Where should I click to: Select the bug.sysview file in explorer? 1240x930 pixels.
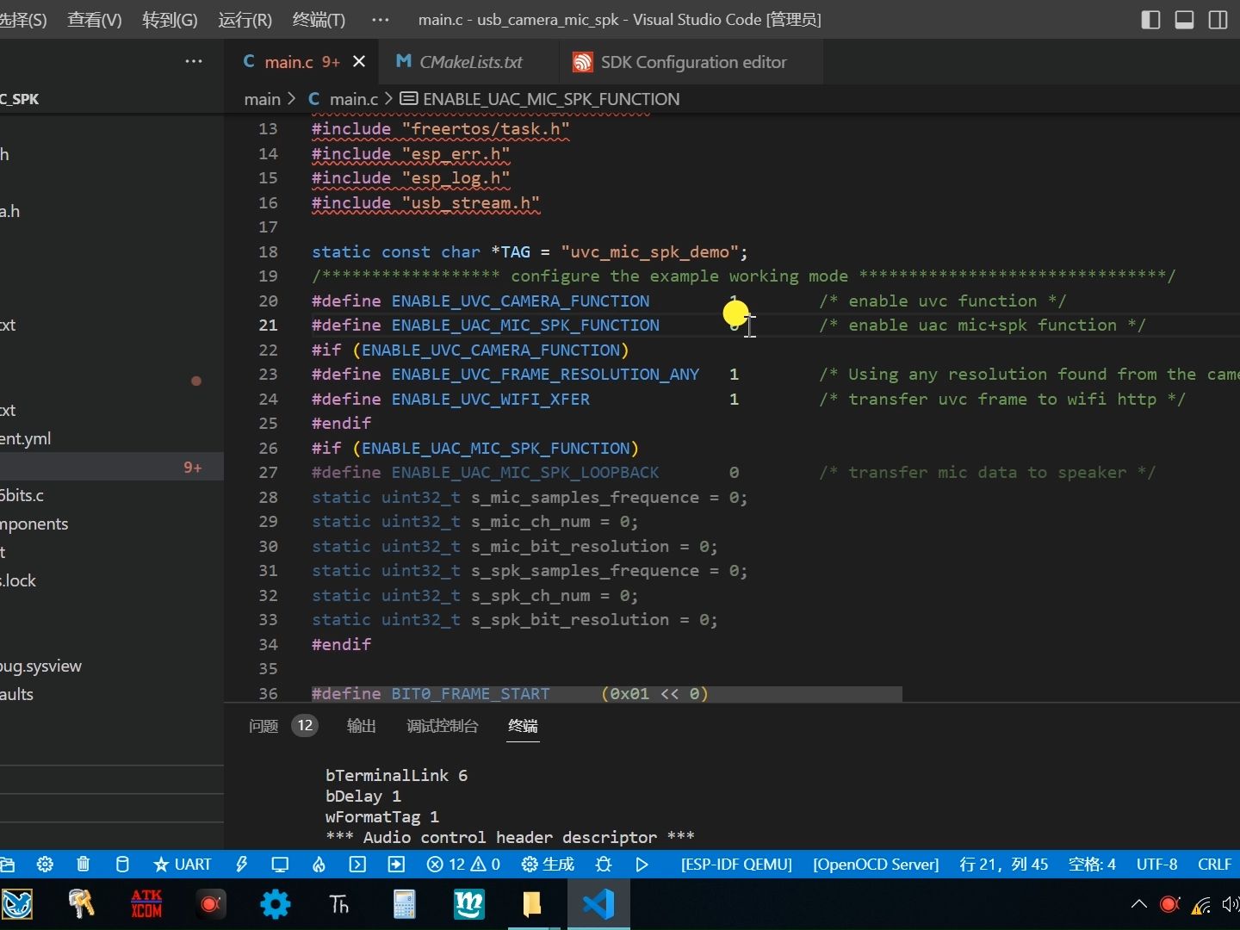112,666
